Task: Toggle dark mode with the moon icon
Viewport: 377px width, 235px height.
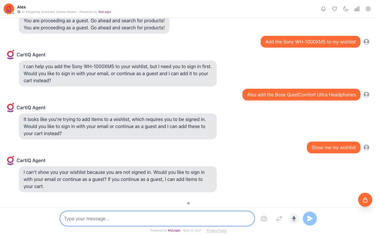Action: click(346, 9)
